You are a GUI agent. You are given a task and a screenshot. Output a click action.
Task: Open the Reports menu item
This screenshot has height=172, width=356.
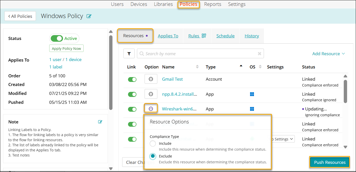click(x=213, y=4)
